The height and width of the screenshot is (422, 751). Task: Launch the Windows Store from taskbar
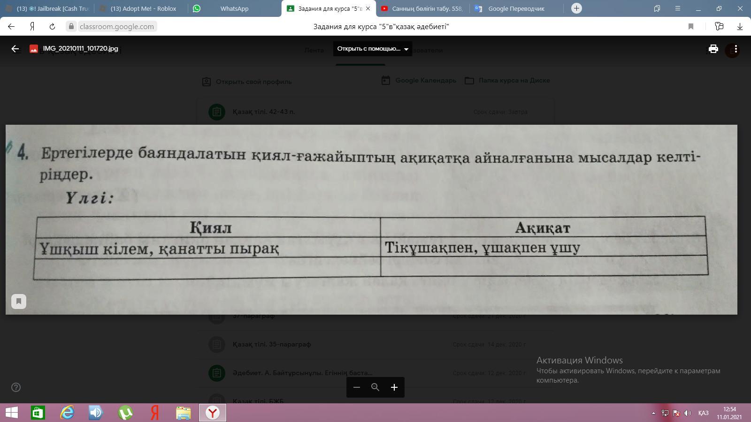pyautogui.click(x=38, y=413)
